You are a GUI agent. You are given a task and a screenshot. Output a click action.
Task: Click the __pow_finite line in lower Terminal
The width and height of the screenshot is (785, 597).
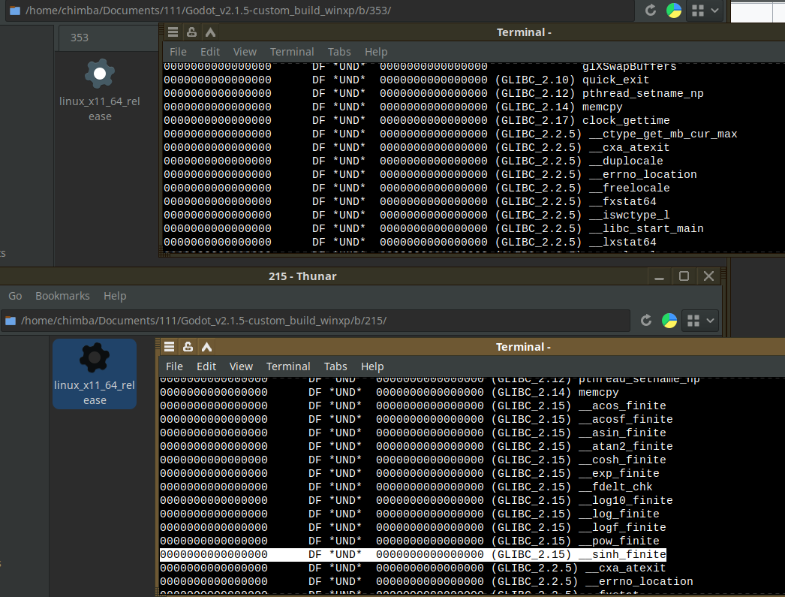[410, 541]
